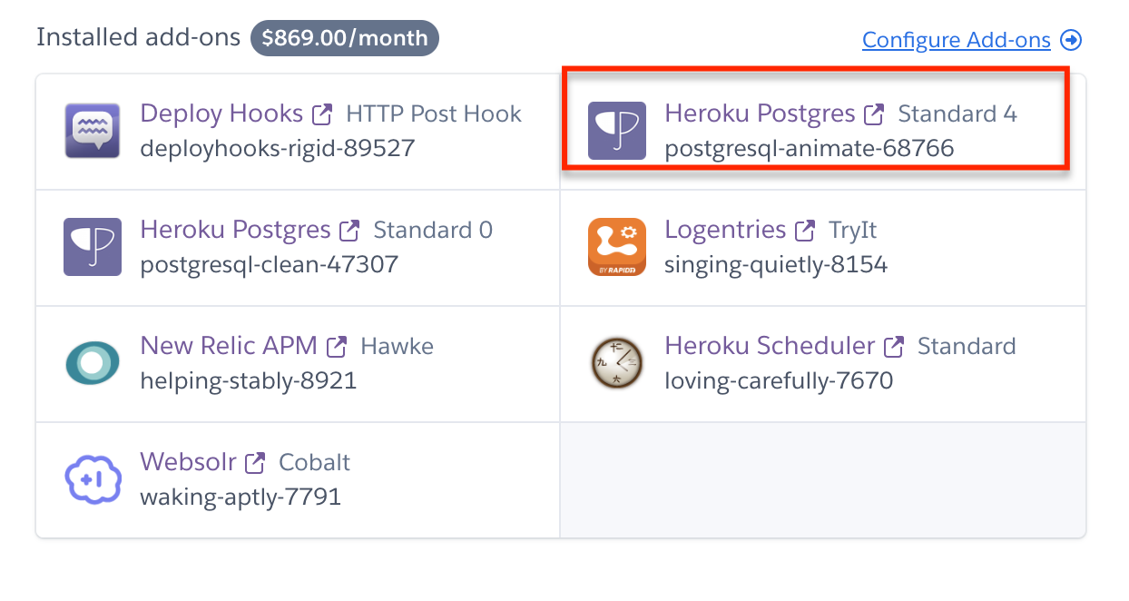Click the Deploy Hooks add-on icon
1129x601 pixels.
coord(93,131)
